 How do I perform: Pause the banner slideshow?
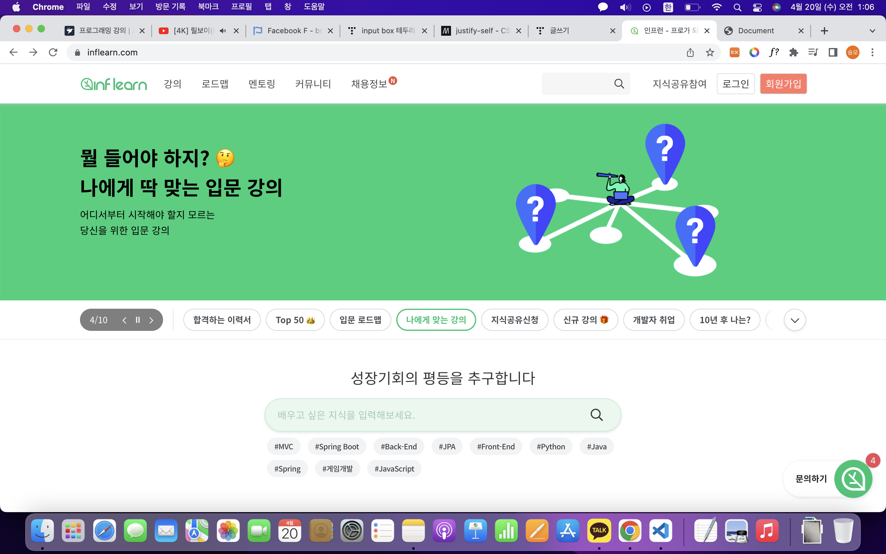(x=138, y=320)
